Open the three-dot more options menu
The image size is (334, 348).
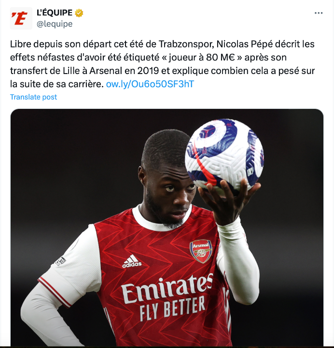[x=319, y=13]
